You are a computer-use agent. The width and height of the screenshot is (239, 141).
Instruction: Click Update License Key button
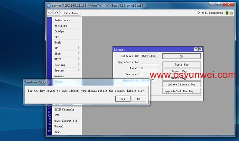(x=181, y=84)
